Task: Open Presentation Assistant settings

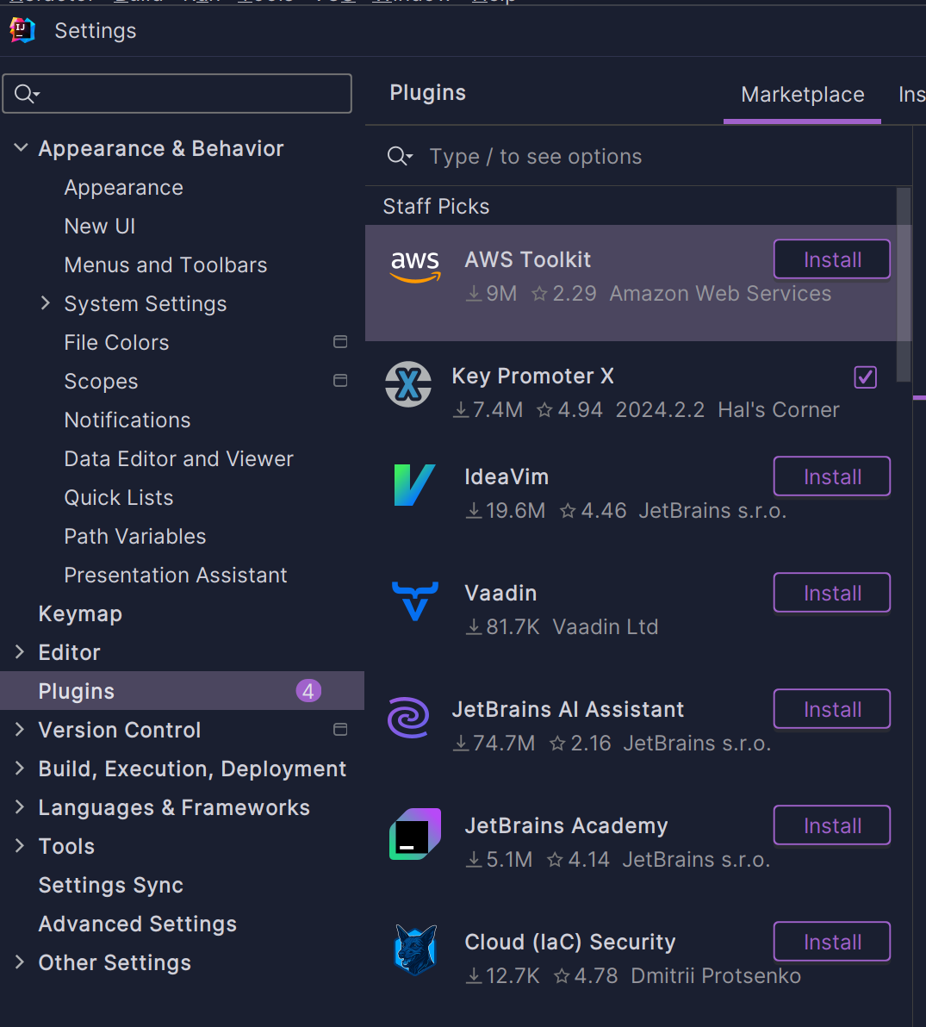Action: coord(176,575)
